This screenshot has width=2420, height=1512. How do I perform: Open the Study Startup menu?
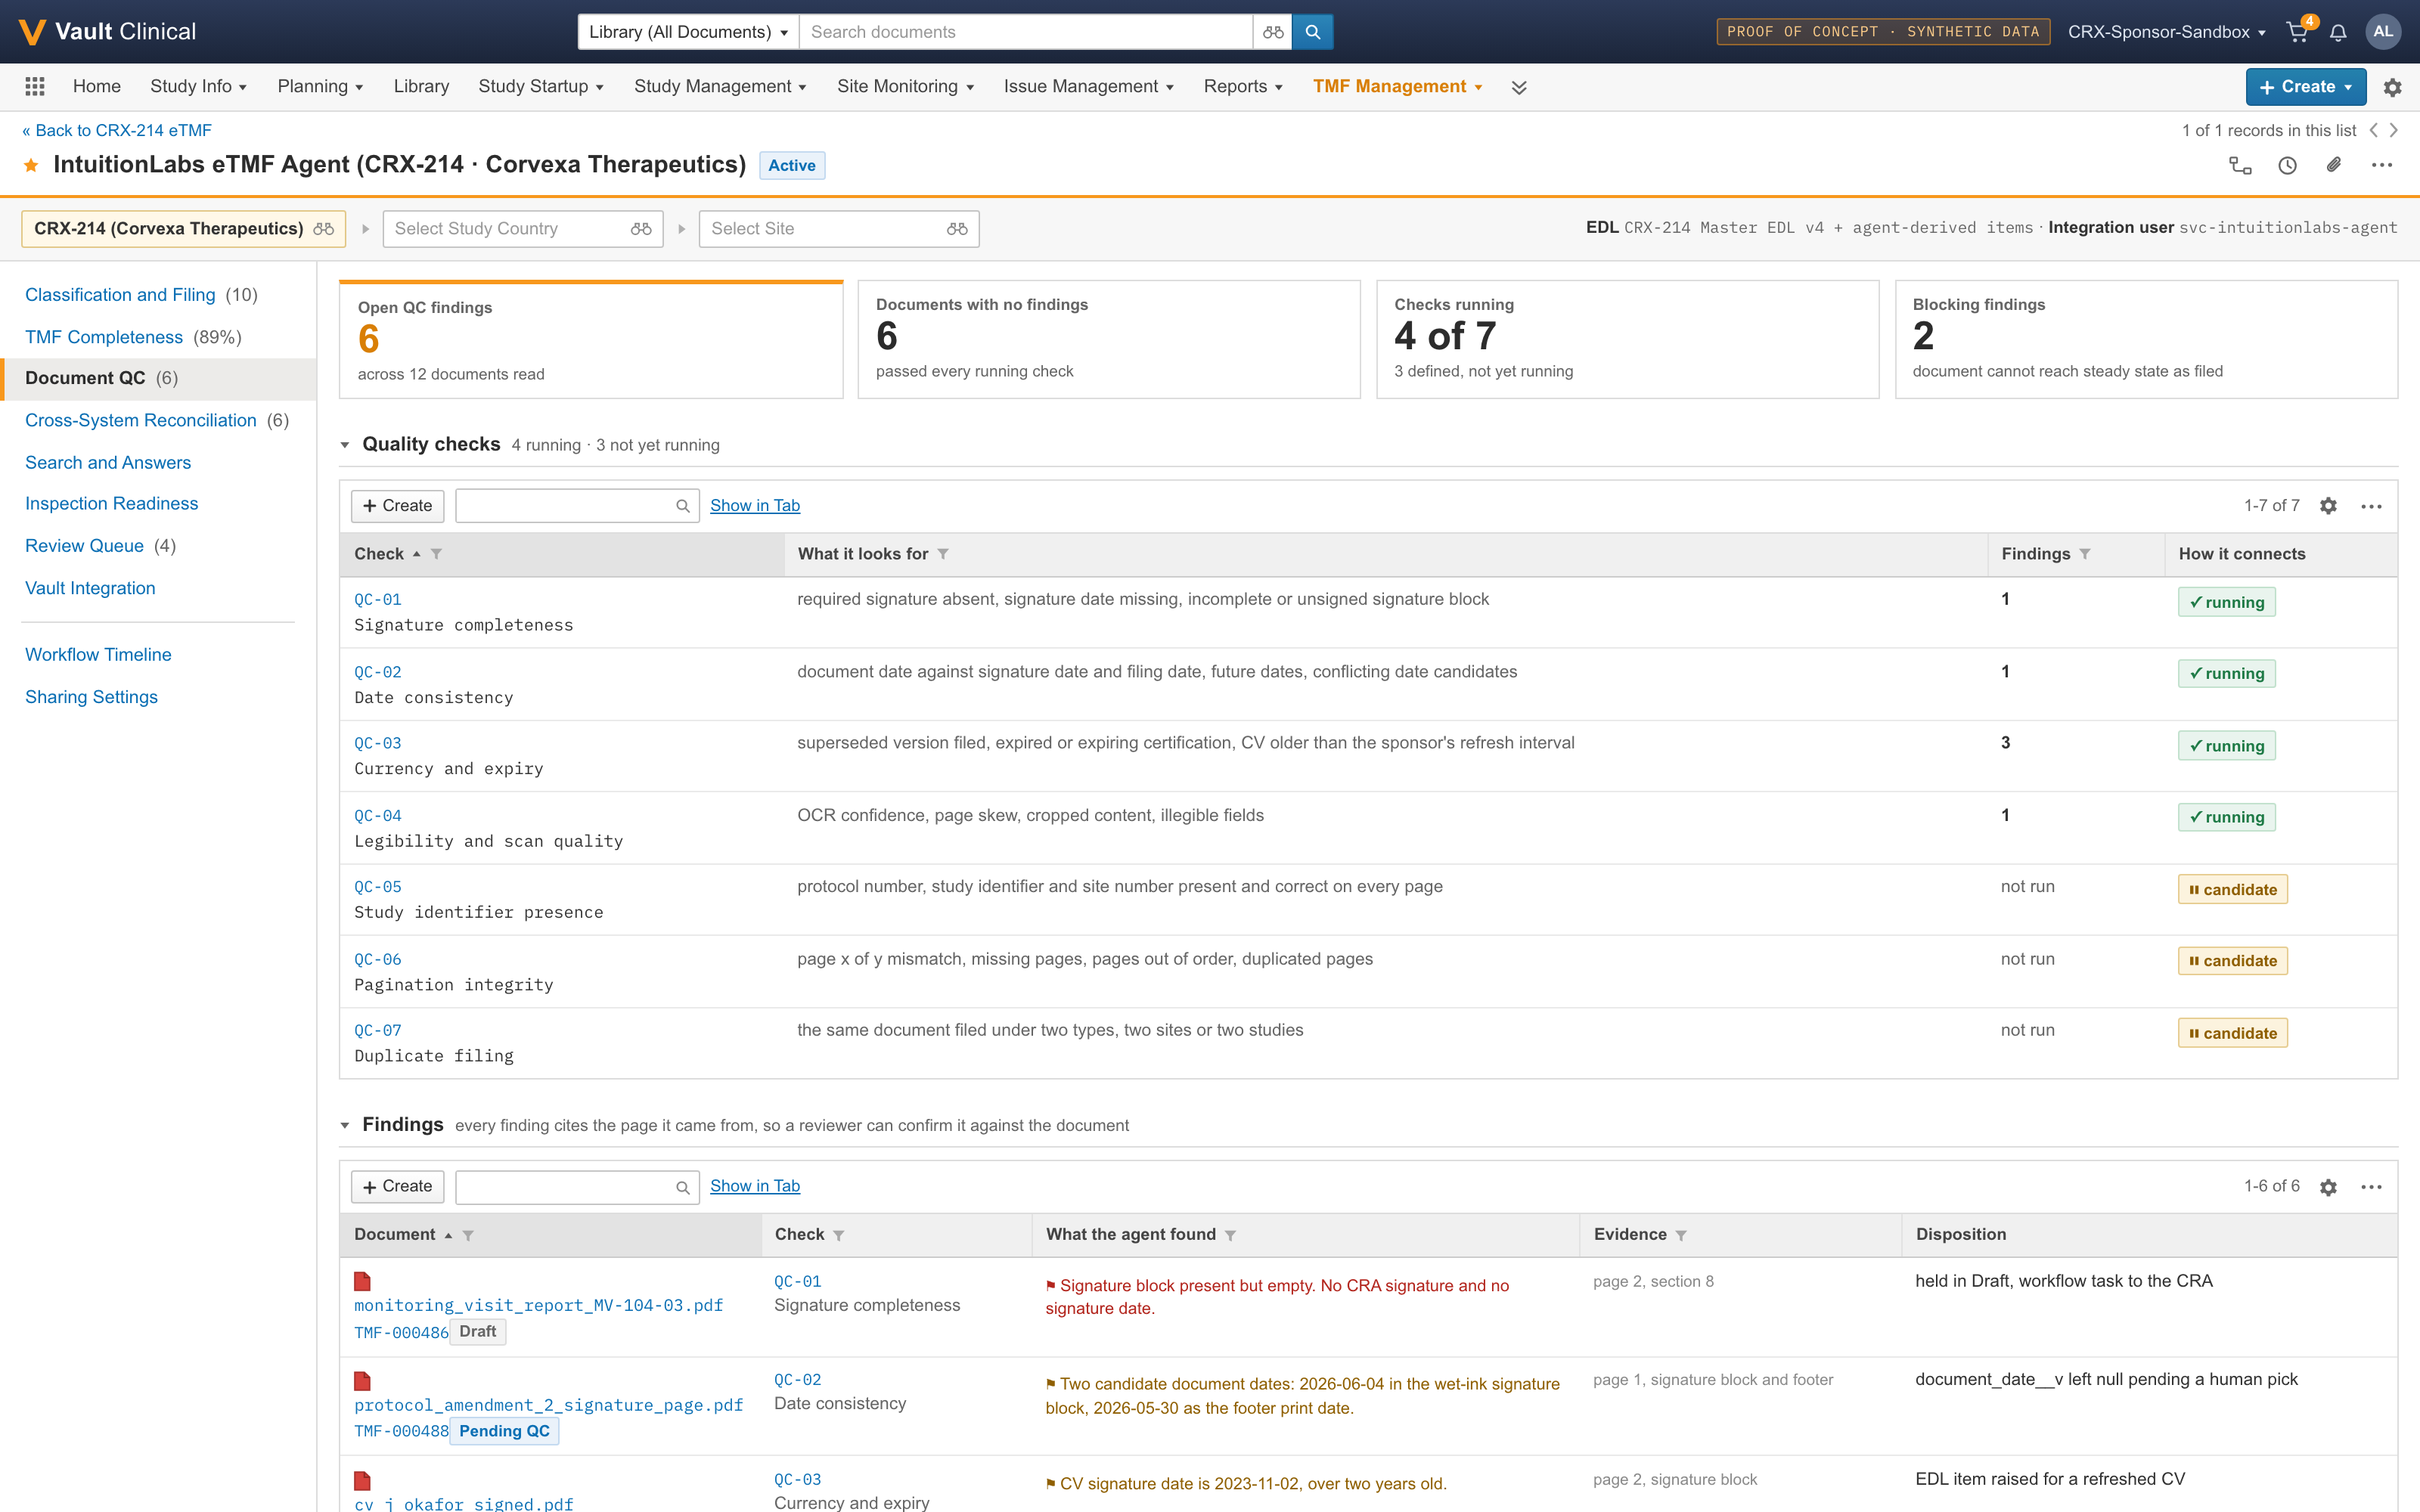[541, 87]
